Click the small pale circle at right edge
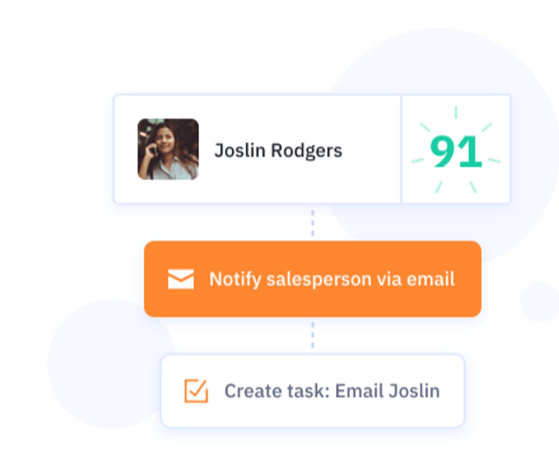The height and width of the screenshot is (462, 559). 540,302
